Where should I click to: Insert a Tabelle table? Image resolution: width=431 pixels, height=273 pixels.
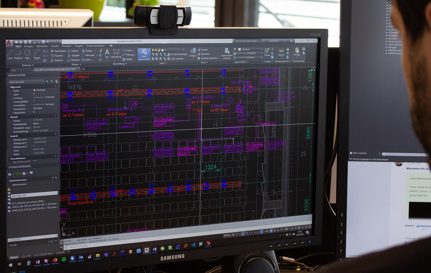pyautogui.click(x=128, y=59)
